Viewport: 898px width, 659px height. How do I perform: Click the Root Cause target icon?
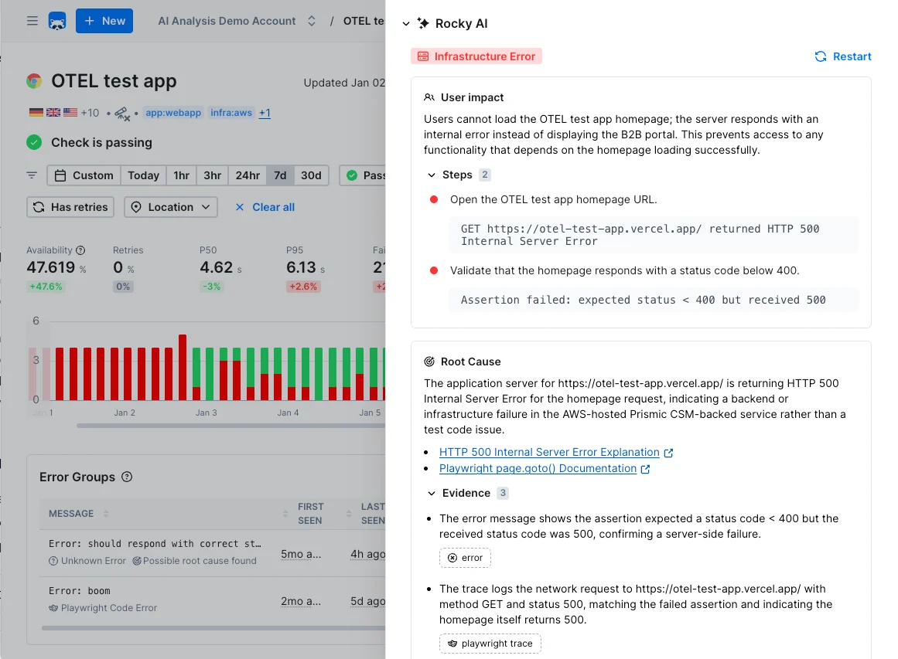(429, 362)
